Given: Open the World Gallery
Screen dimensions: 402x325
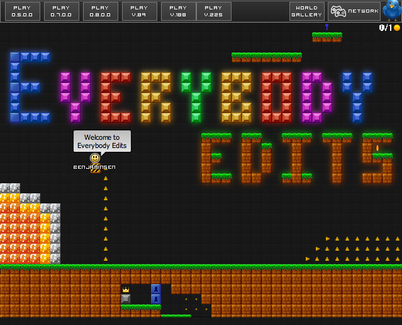Looking at the screenshot, I should (x=307, y=11).
